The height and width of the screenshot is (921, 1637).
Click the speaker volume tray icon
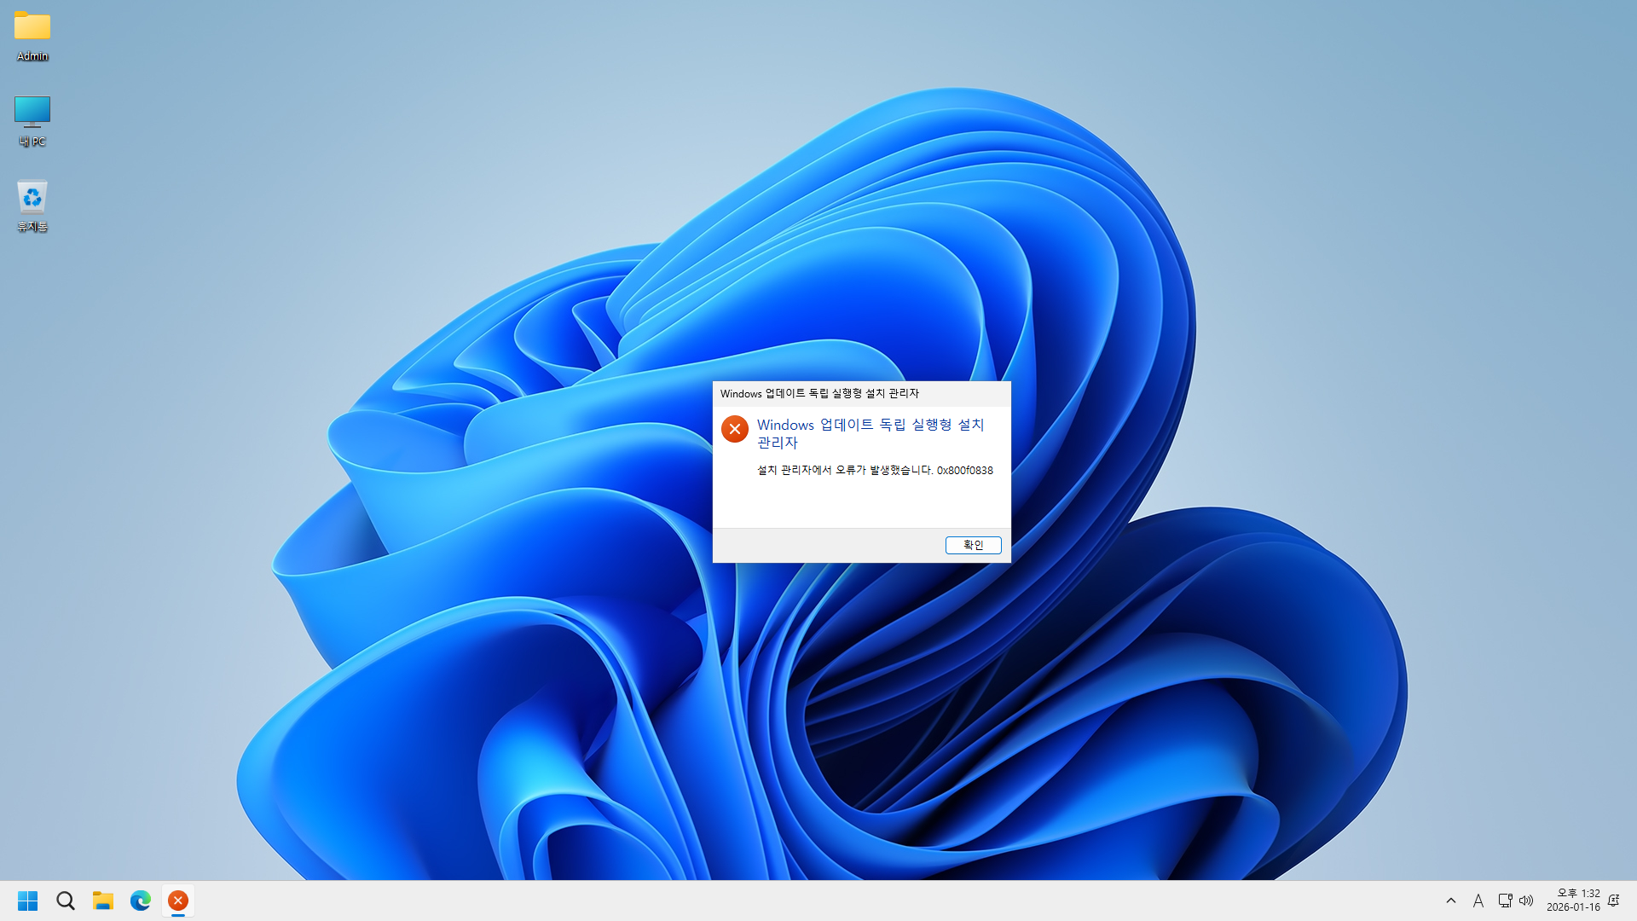1526,901
